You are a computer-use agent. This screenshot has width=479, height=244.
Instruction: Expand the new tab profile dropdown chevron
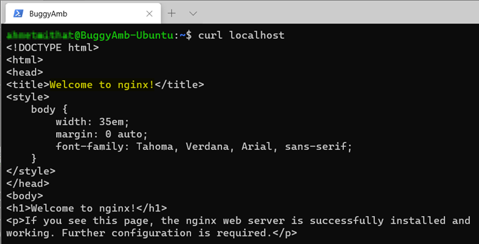(x=193, y=13)
